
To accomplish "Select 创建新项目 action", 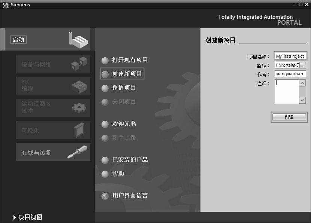I will pos(127,74).
